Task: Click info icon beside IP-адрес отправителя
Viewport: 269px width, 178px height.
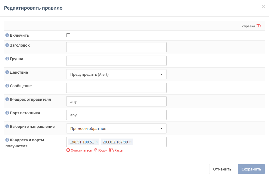Action: pyautogui.click(x=7, y=100)
